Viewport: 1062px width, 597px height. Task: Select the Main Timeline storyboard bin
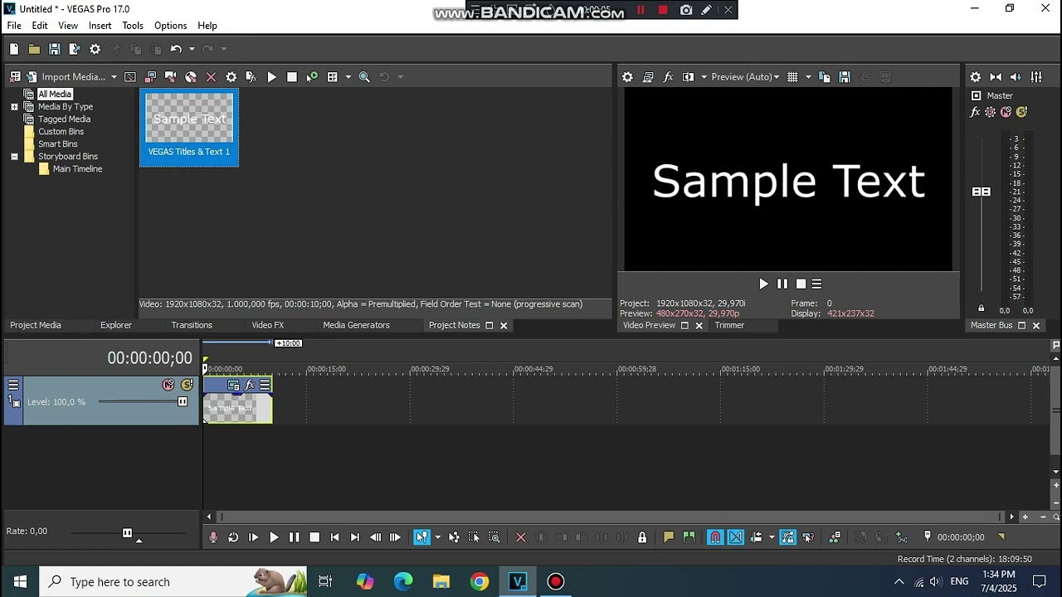[77, 169]
